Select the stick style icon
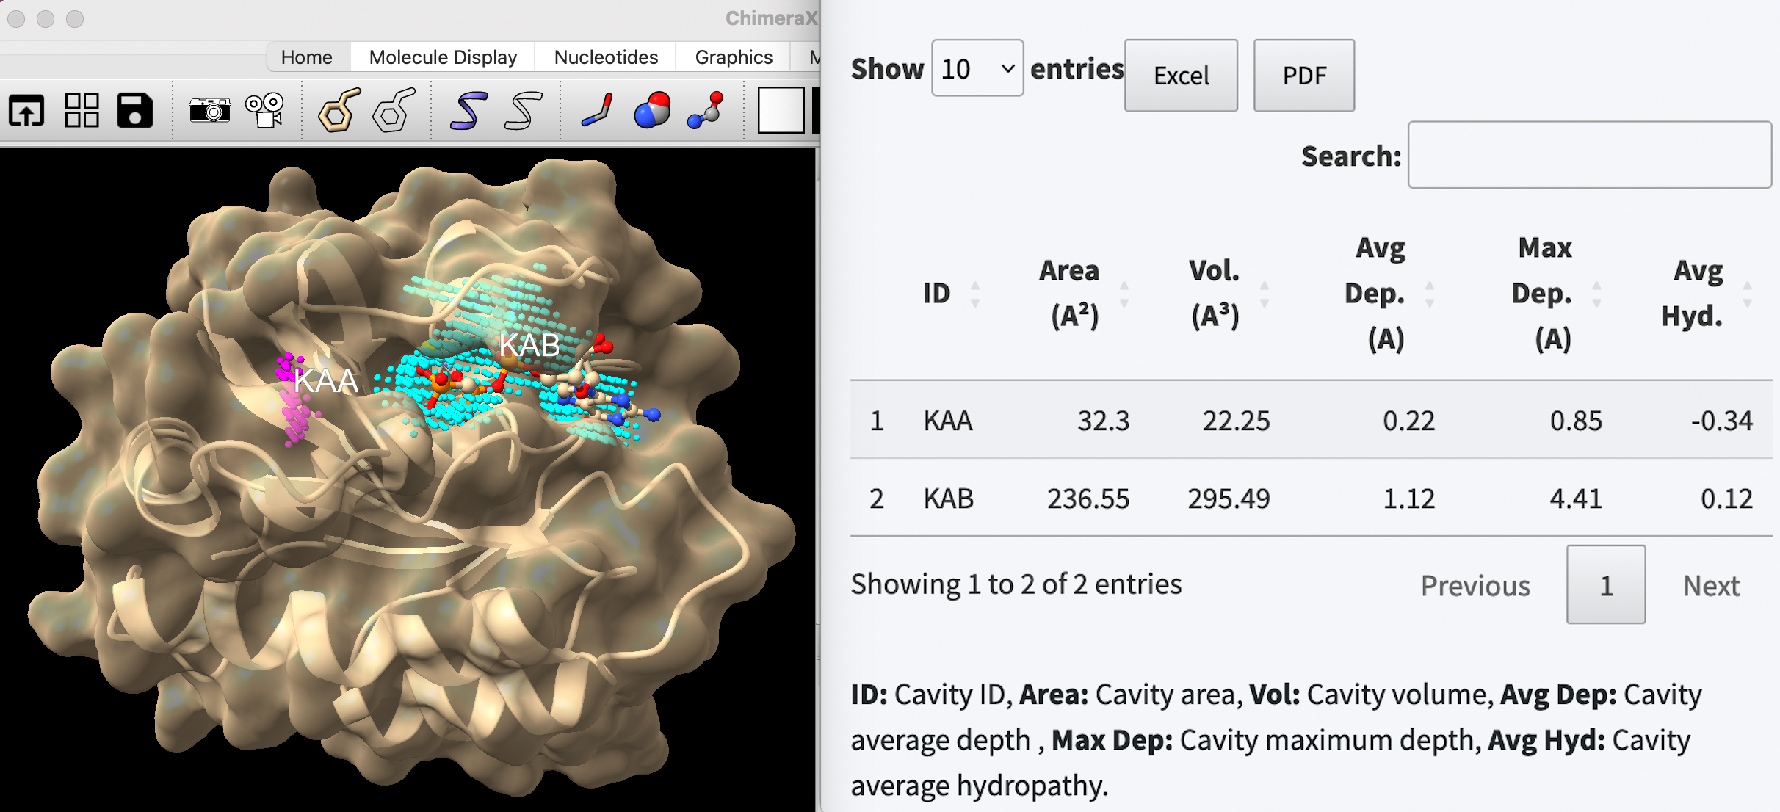 [597, 111]
